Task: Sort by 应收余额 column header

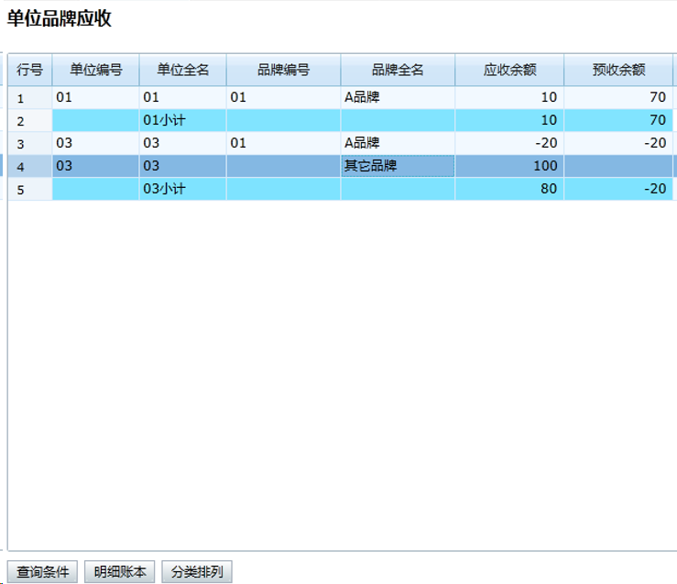Action: click(509, 71)
